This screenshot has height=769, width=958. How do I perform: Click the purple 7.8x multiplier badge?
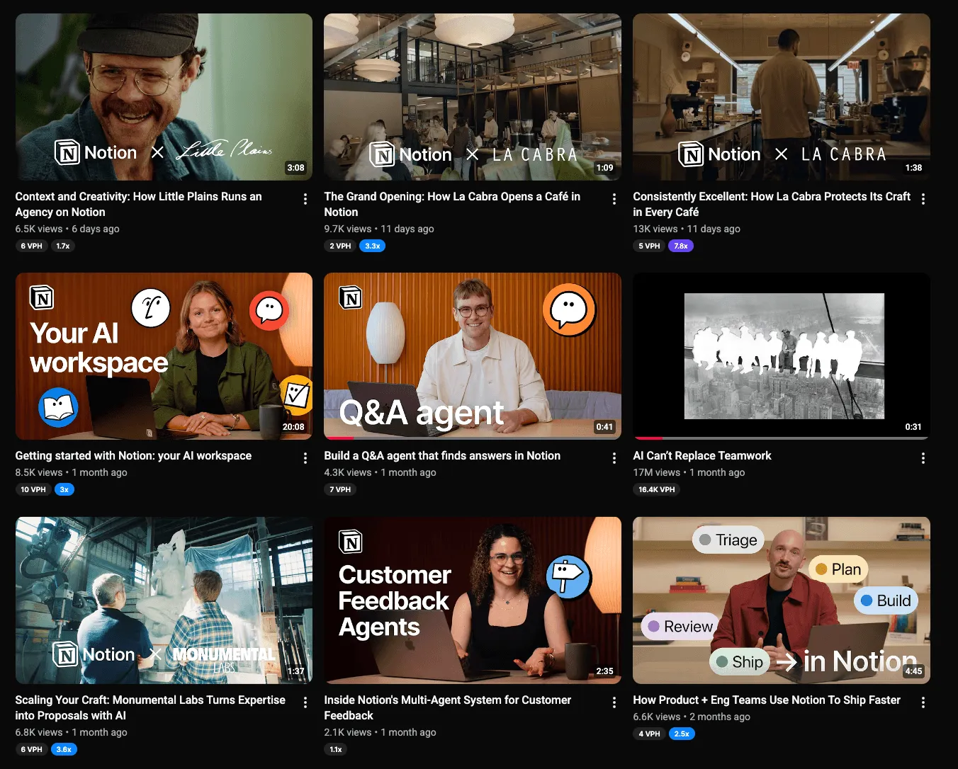point(681,246)
